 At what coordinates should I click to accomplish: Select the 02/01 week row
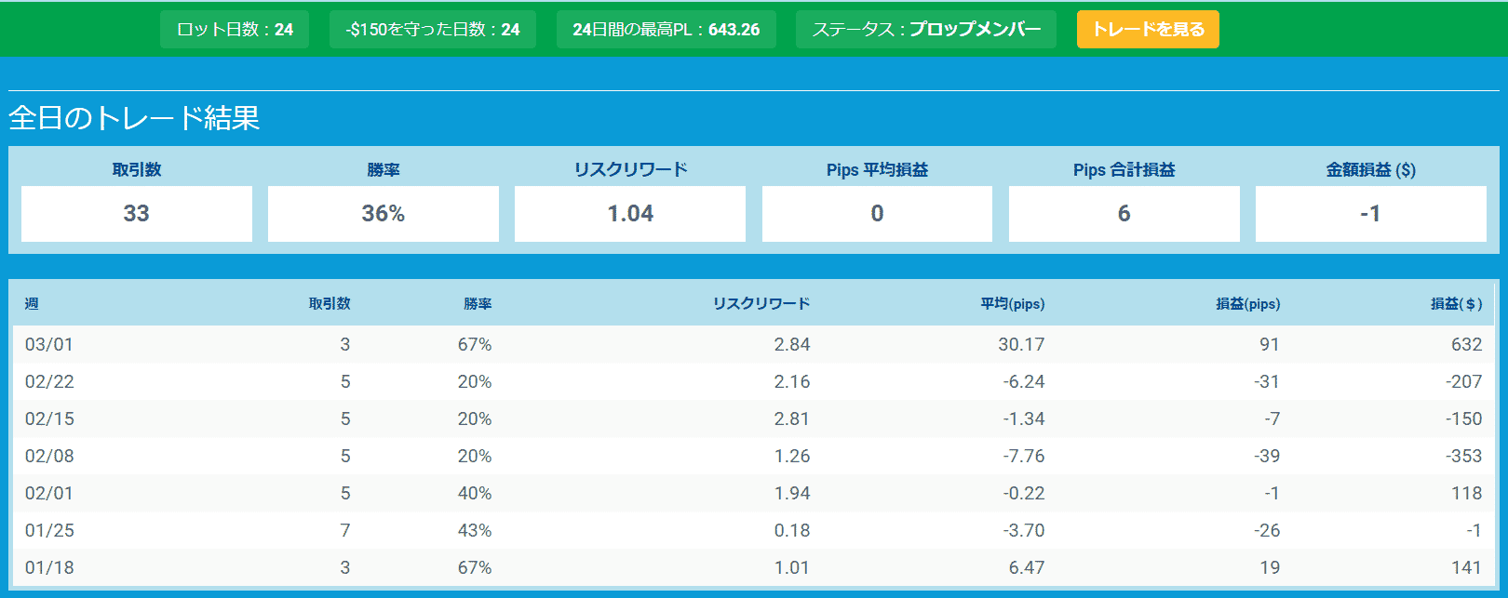point(753,493)
